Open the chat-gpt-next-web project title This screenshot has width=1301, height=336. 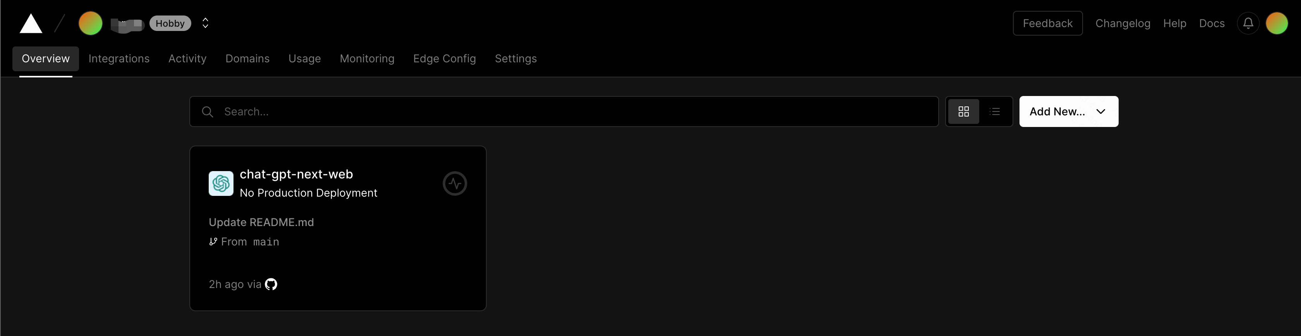click(297, 174)
